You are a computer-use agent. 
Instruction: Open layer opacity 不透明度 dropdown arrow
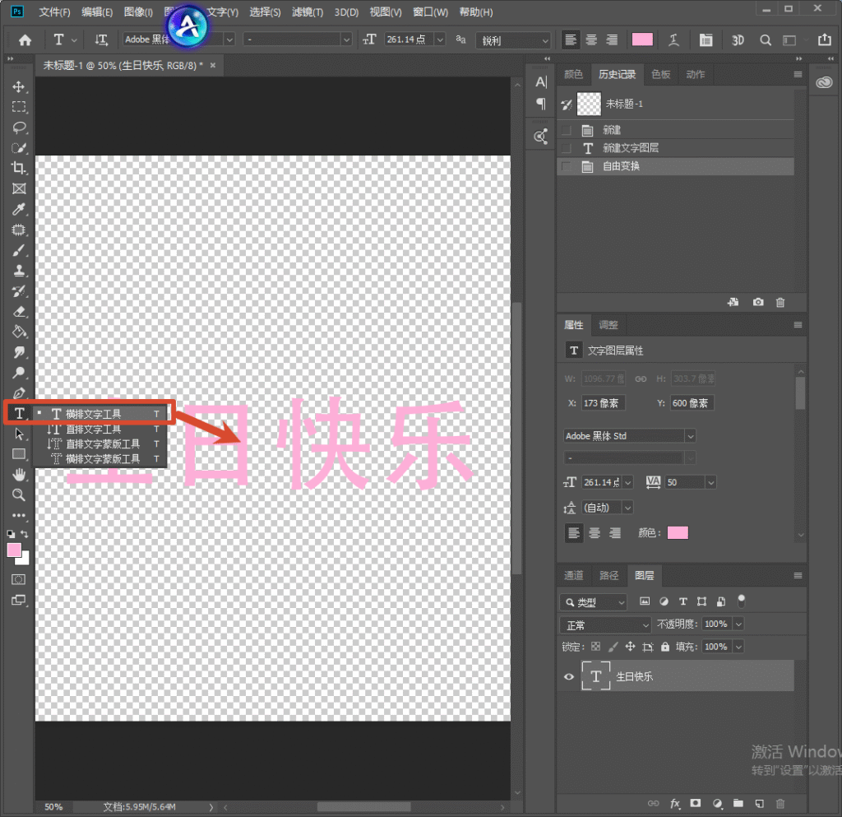(738, 624)
